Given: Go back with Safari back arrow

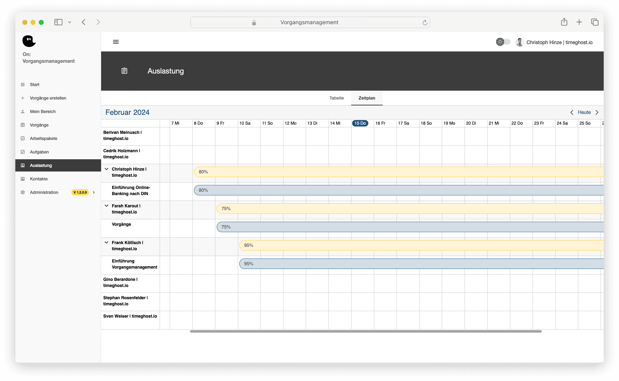Looking at the screenshot, I should 84,22.
